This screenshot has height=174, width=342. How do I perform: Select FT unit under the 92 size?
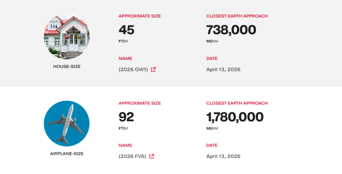coord(121,128)
